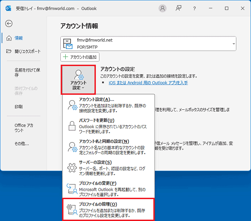Close the Outlook window
This screenshot has height=221, width=251.
click(242, 8)
